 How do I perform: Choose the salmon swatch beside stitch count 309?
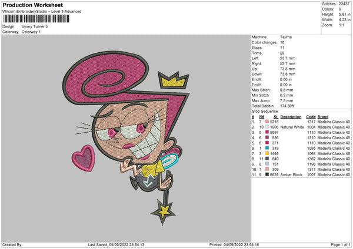[x=267, y=169]
